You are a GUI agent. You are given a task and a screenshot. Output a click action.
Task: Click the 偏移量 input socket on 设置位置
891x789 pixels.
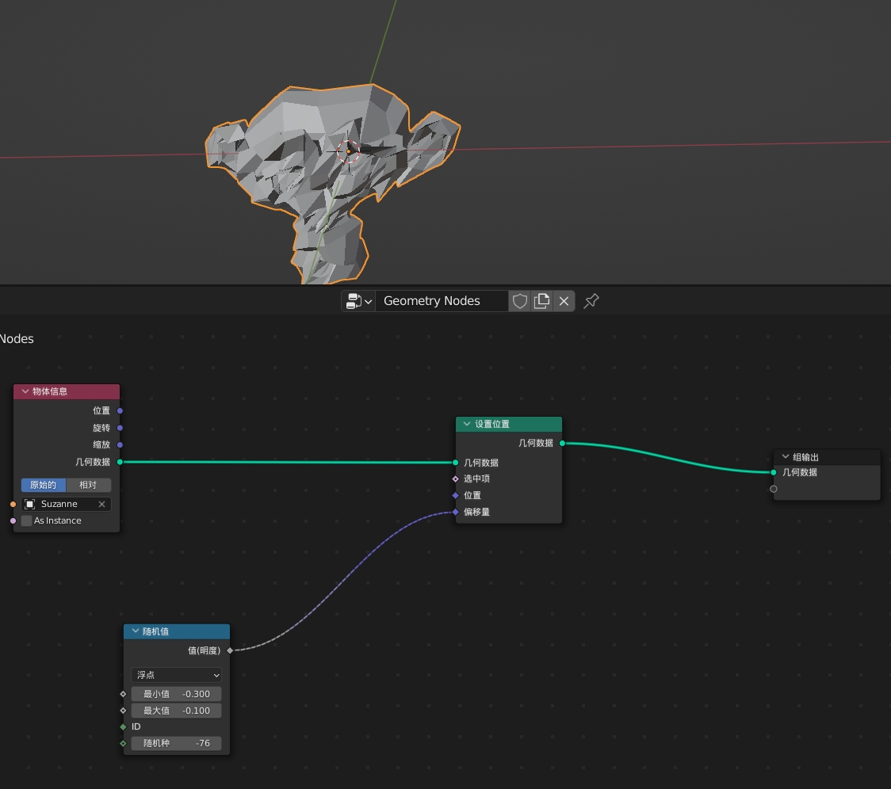pyautogui.click(x=455, y=512)
